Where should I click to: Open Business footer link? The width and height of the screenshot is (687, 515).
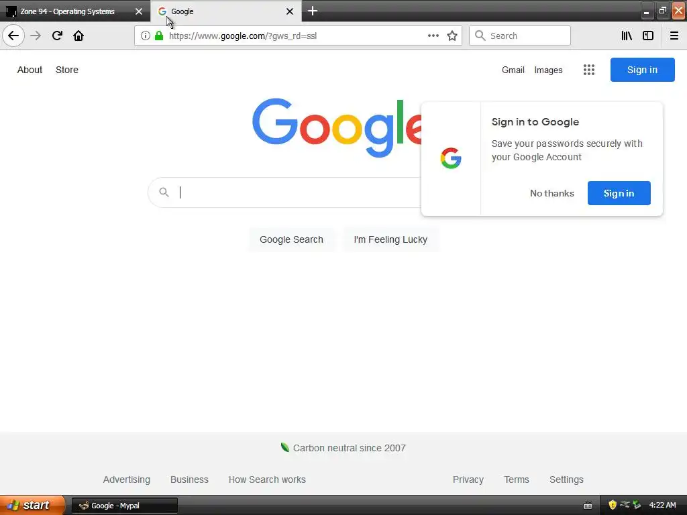click(x=189, y=479)
